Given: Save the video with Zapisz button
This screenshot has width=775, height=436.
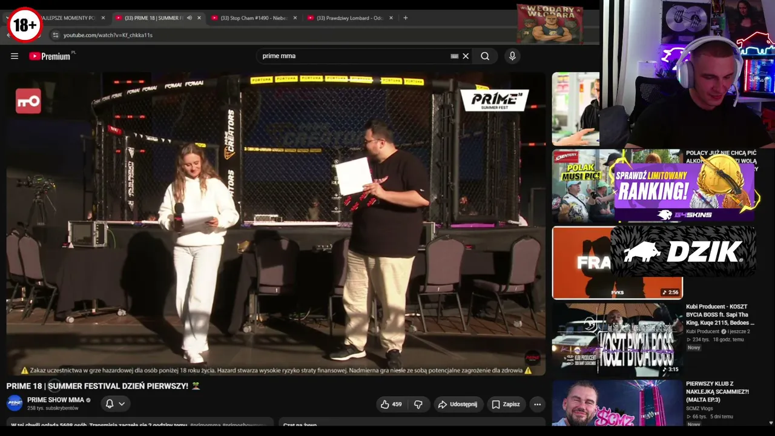Looking at the screenshot, I should pos(506,404).
